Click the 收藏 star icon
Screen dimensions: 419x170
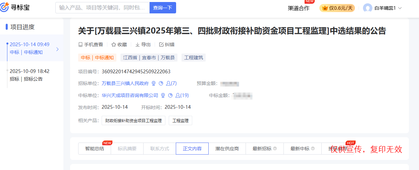pyautogui.click(x=113, y=45)
